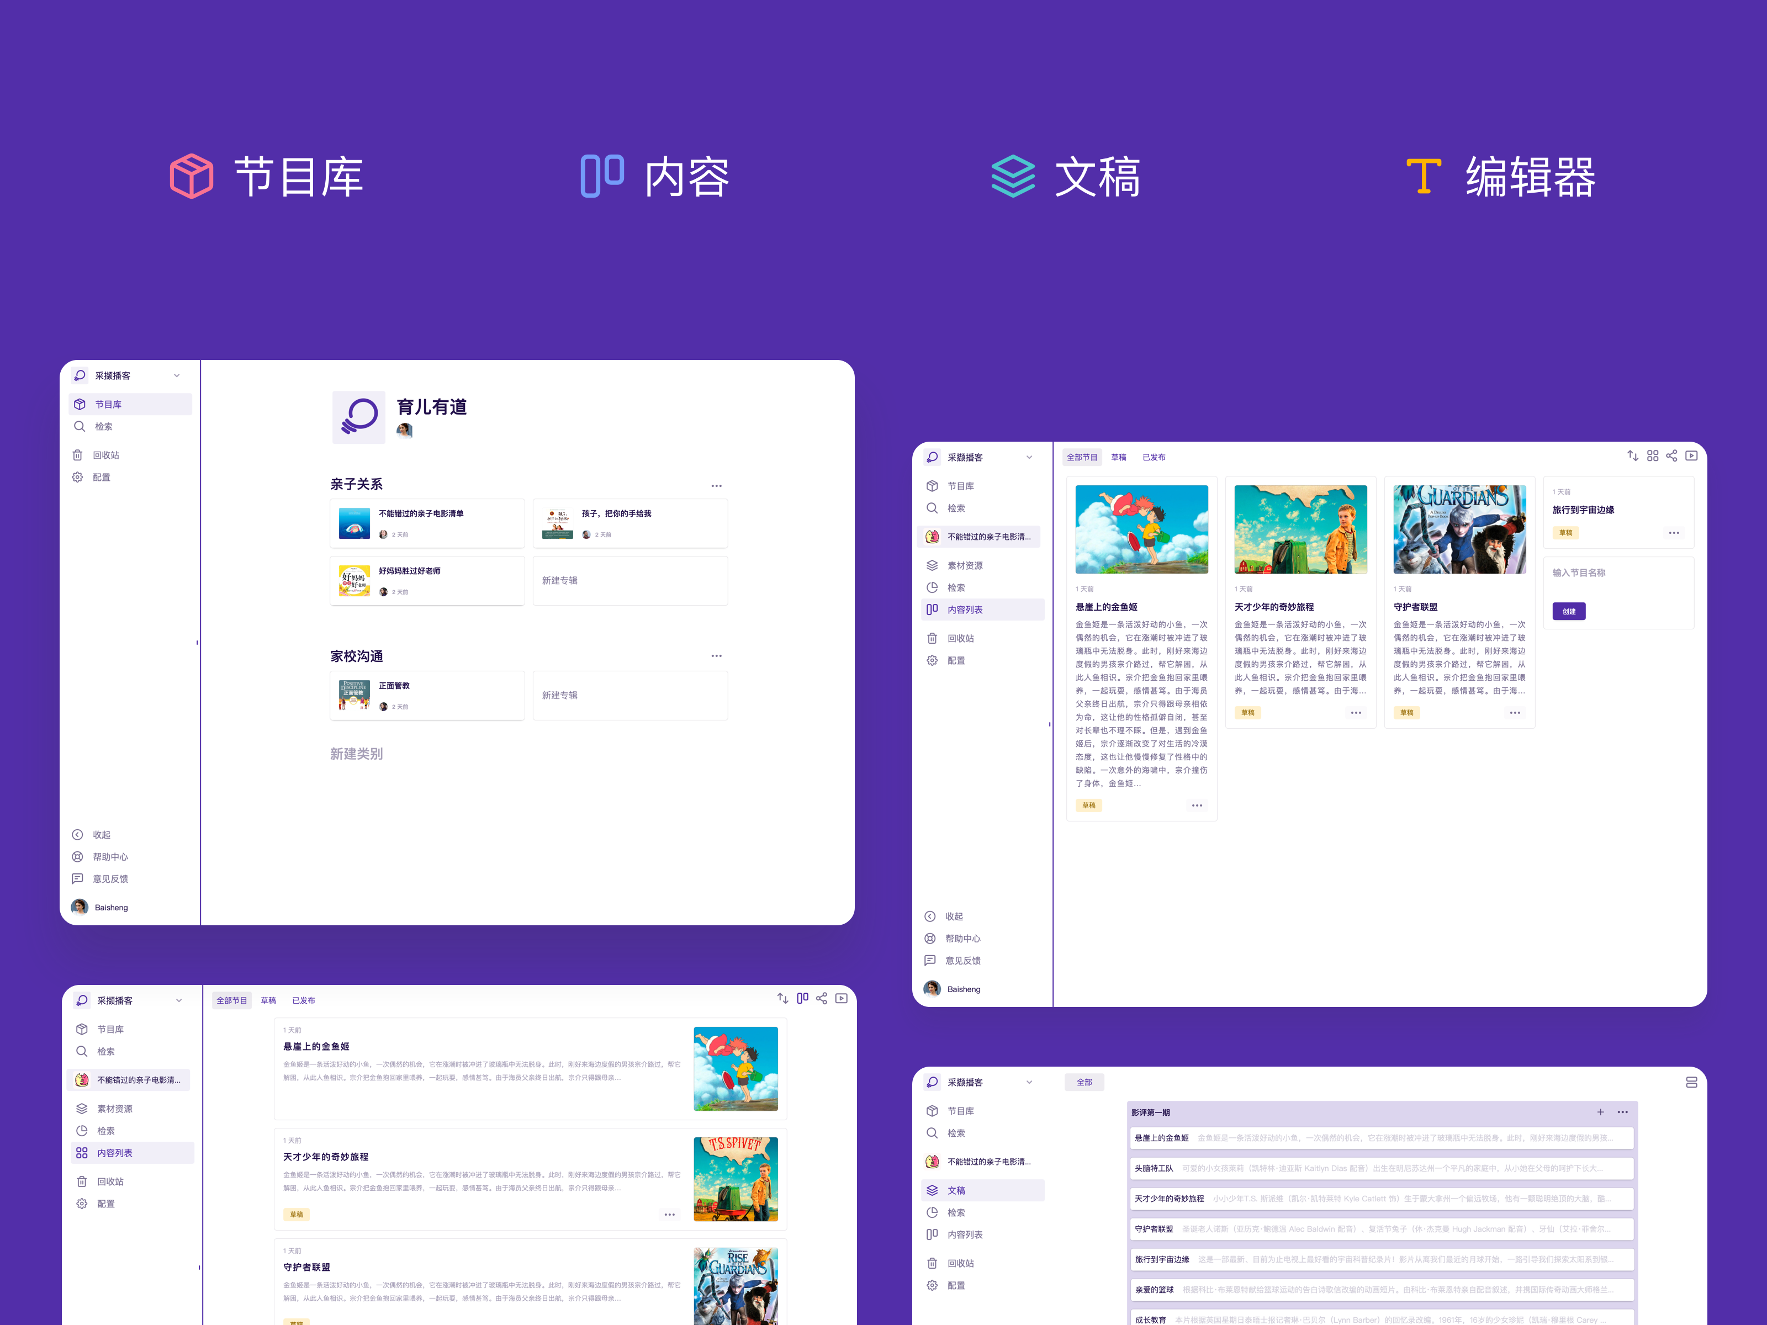Click the 帮助中心 lifebuoy icon in the 育儿有道 panel sidebar
The image size is (1767, 1325).
77,857
